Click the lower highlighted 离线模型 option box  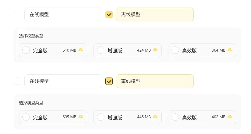(155, 81)
